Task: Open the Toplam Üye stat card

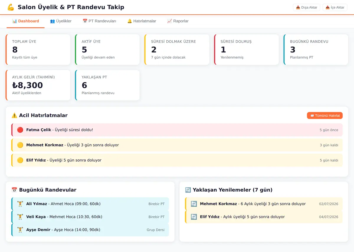Action: pos(38,49)
